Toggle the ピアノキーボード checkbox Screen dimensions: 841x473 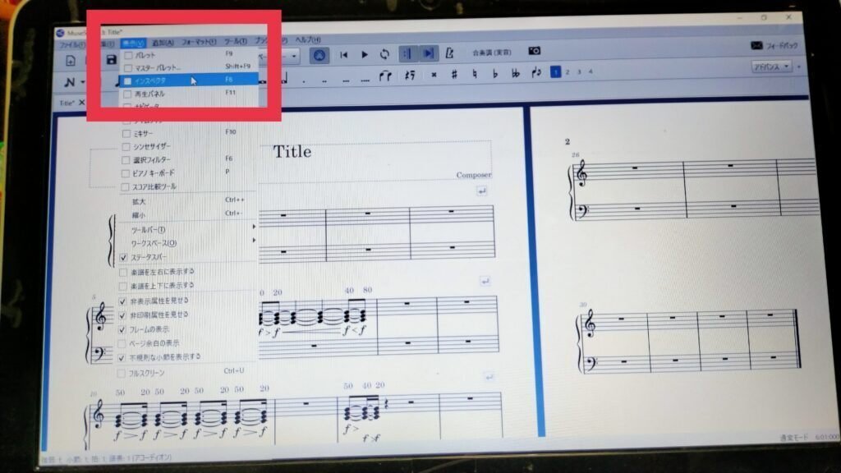pos(125,173)
